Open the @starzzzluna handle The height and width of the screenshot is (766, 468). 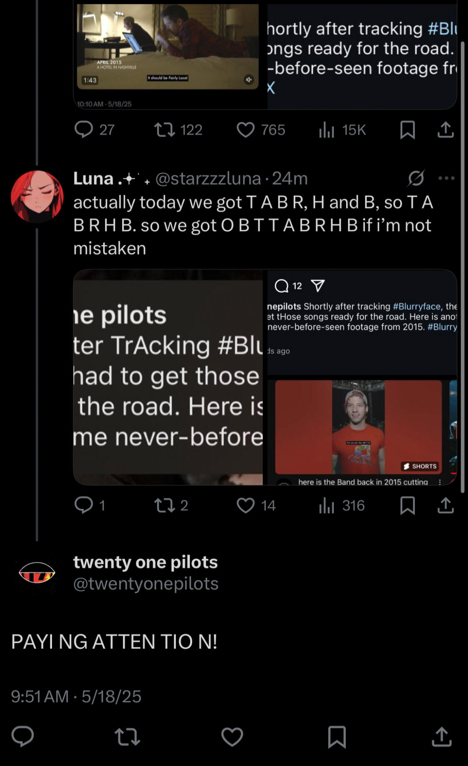click(x=208, y=179)
